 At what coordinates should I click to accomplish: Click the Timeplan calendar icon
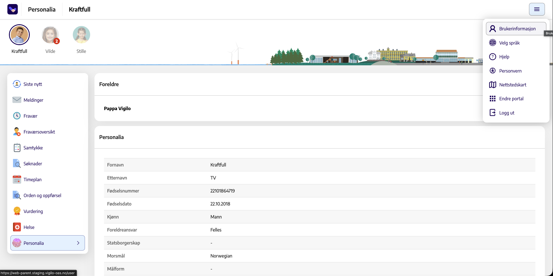17,179
